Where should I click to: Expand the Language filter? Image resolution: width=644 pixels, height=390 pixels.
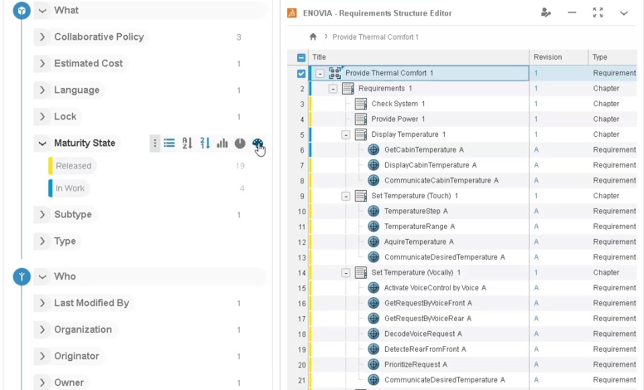tap(42, 90)
